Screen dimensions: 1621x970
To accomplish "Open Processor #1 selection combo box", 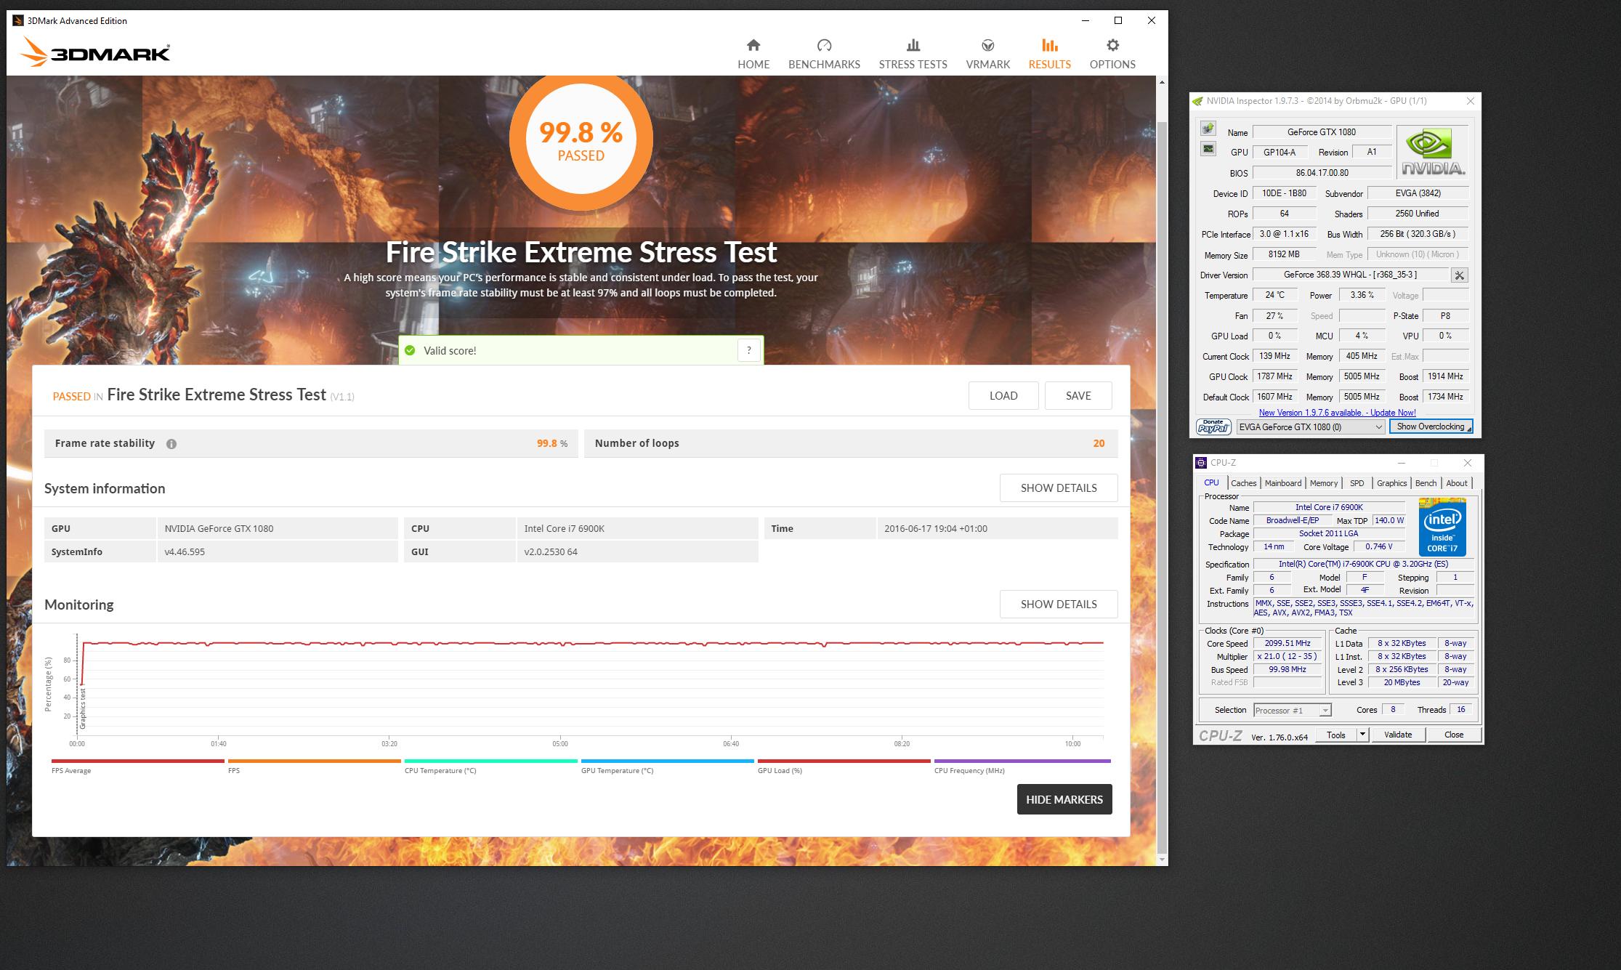I will click(x=1292, y=711).
